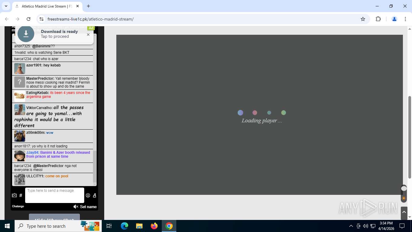
Task: Show hidden system tray icons
Action: (x=351, y=226)
